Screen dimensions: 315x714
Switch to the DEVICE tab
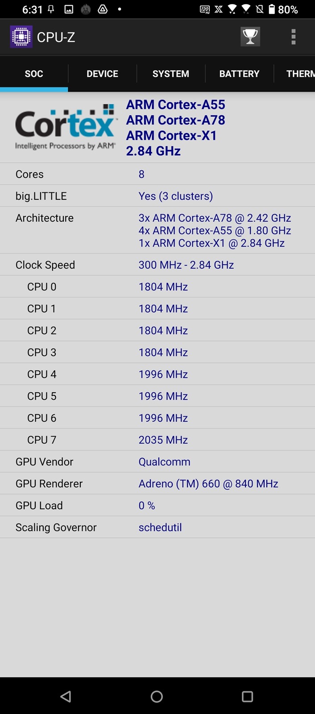point(102,74)
